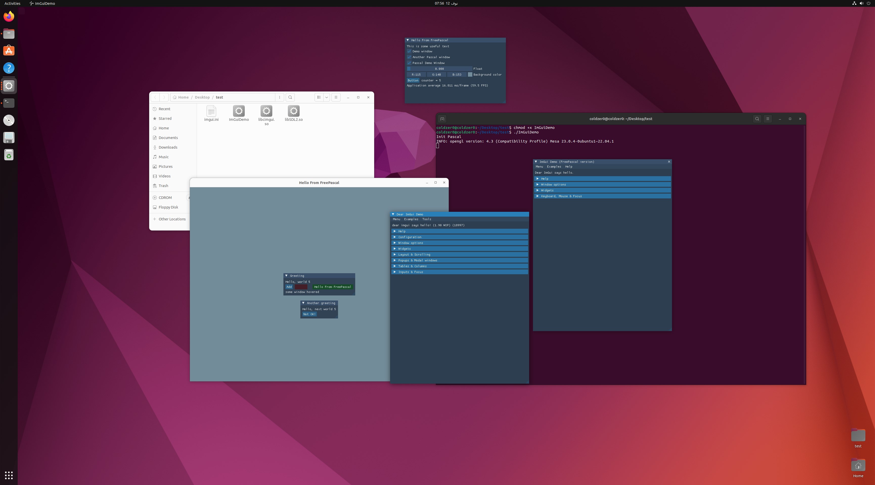This screenshot has height=485, width=875.
Task: Open Firefox from the dock
Action: 9,16
